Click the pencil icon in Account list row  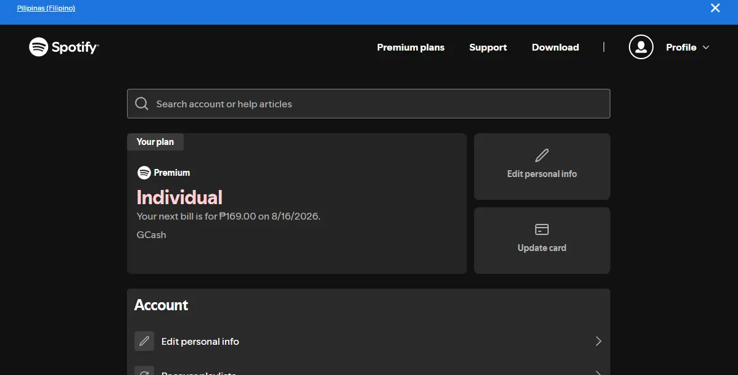click(144, 341)
